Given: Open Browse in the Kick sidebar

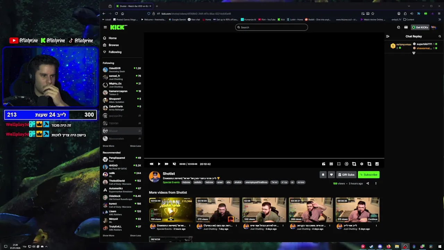Looking at the screenshot, I should [113, 45].
